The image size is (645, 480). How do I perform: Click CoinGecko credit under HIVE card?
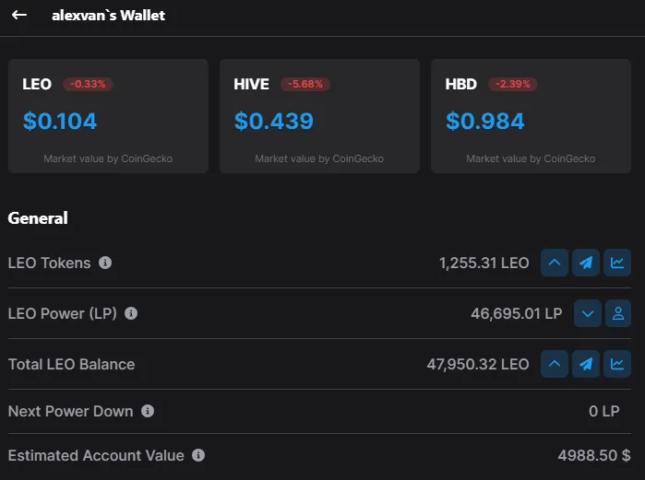click(x=319, y=158)
